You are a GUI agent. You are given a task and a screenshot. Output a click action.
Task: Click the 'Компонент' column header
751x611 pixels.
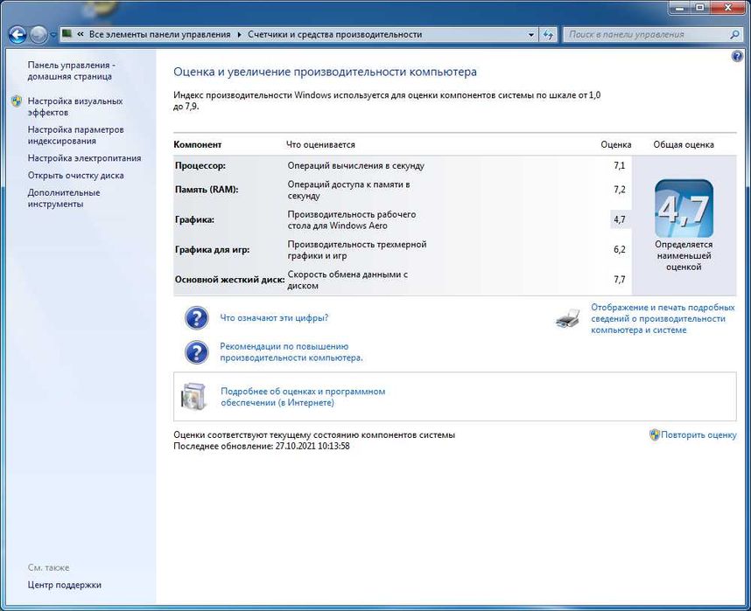[x=197, y=144]
